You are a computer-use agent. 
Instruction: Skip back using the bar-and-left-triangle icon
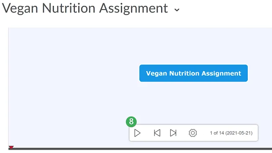point(157,133)
